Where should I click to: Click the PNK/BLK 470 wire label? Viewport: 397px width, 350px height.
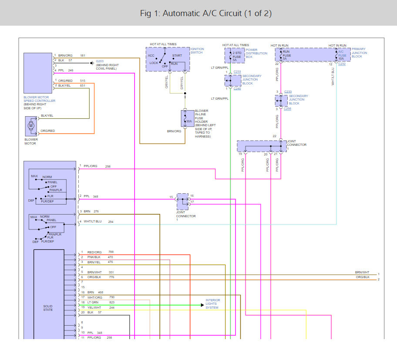(x=100, y=257)
